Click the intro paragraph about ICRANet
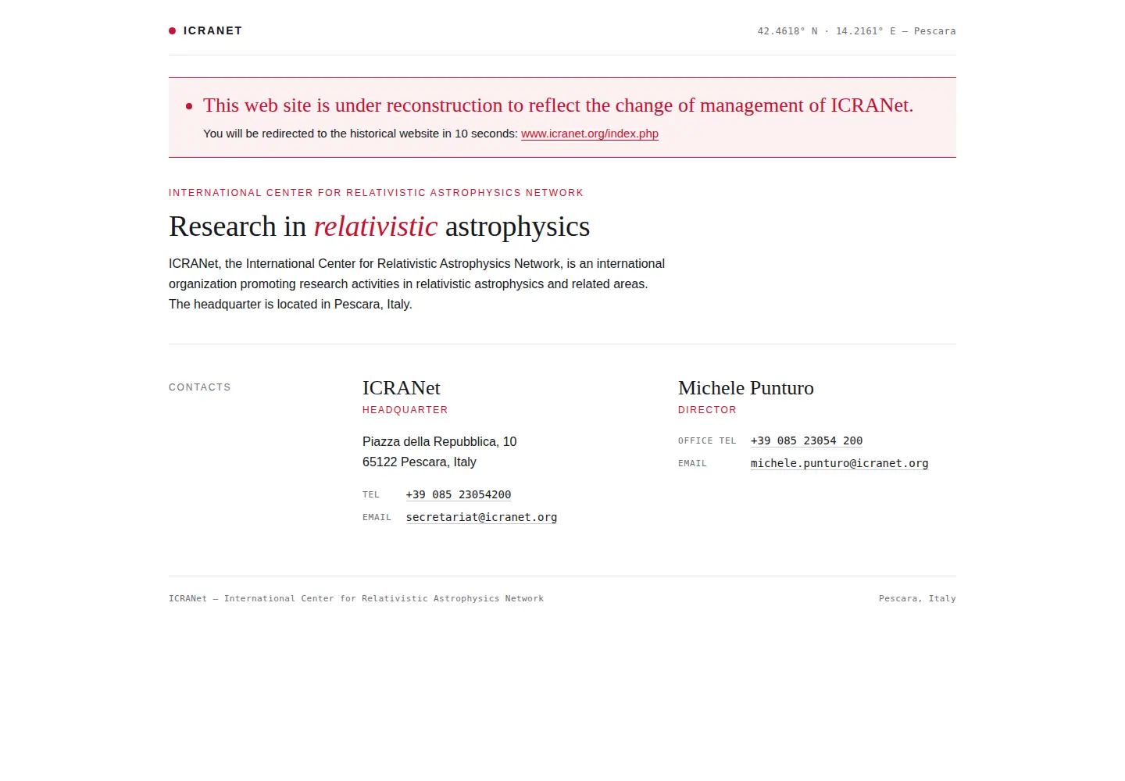Screen dimensions: 1125x781 point(416,284)
